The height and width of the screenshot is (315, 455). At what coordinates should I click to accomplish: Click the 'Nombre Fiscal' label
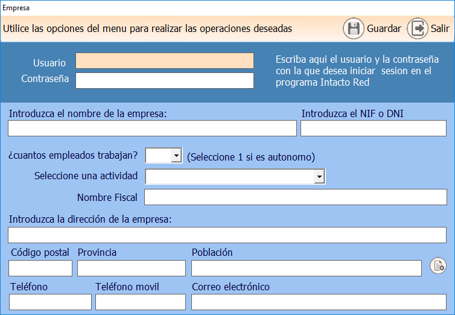click(107, 197)
